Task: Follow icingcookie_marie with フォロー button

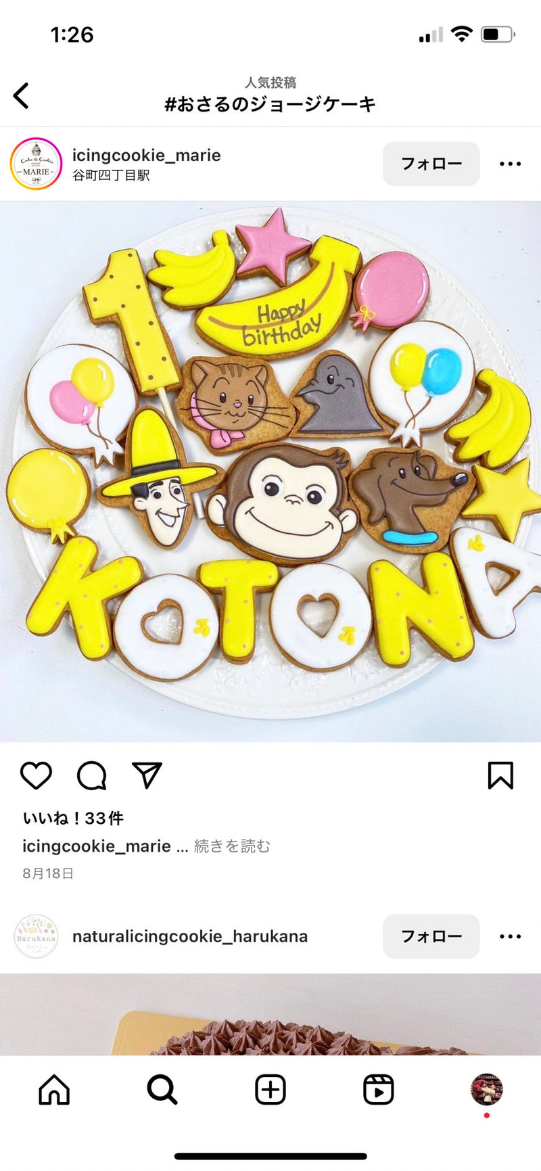Action: click(x=431, y=164)
